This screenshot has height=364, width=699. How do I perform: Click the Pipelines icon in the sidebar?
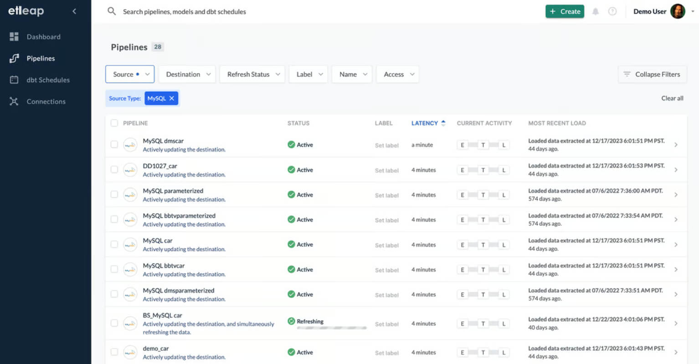coord(14,58)
